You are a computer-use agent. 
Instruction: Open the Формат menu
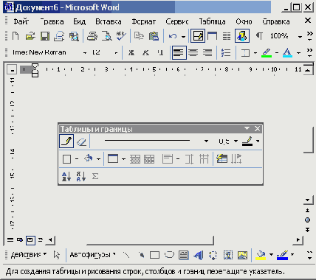coord(144,21)
